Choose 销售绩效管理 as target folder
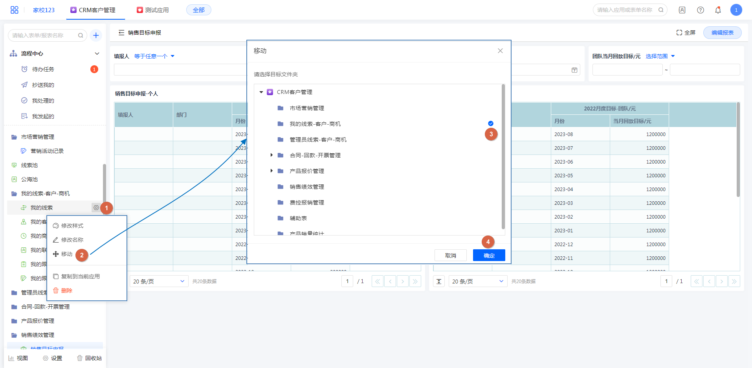752x368 pixels. pyautogui.click(x=306, y=187)
